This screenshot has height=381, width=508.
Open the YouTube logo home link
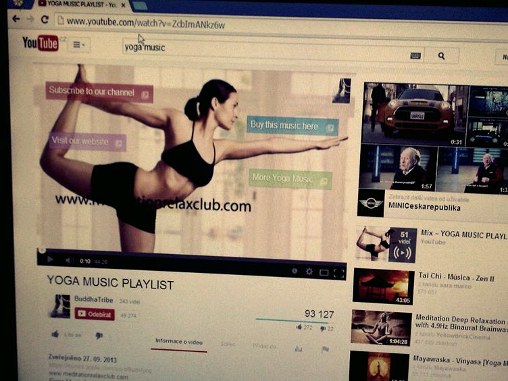point(41,43)
